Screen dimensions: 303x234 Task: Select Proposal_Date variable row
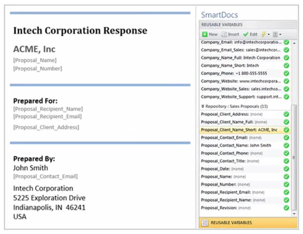245,169
